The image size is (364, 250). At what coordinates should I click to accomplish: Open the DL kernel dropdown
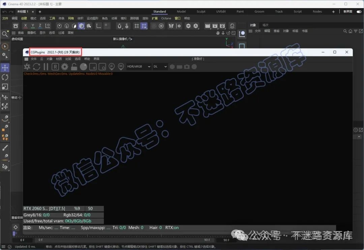pos(160,67)
